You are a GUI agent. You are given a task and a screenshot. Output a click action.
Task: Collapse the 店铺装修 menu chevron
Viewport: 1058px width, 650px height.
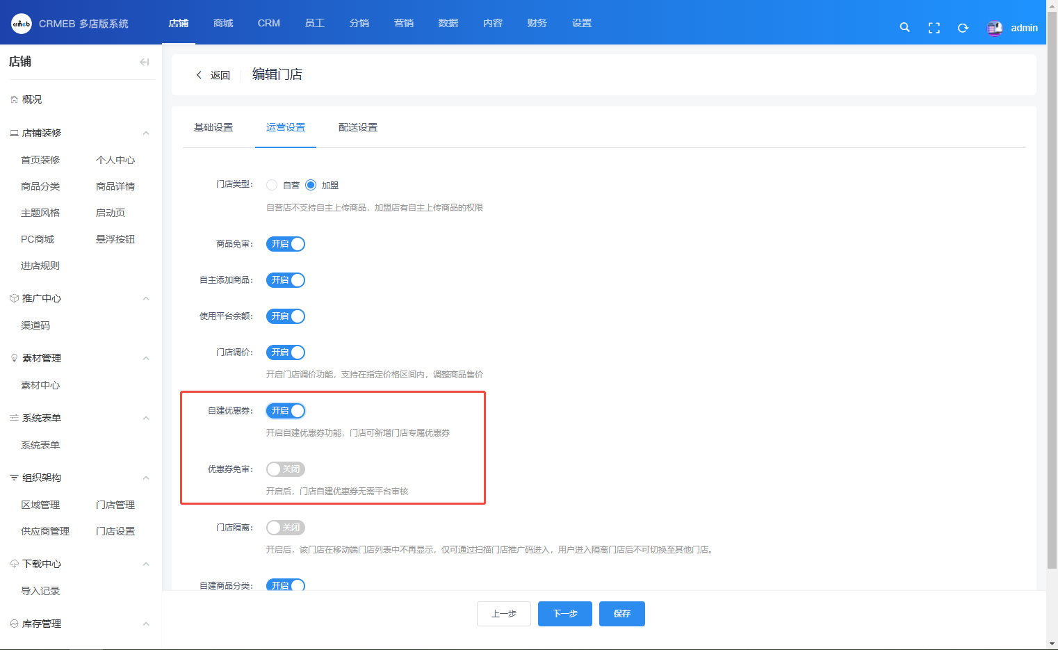click(x=146, y=133)
